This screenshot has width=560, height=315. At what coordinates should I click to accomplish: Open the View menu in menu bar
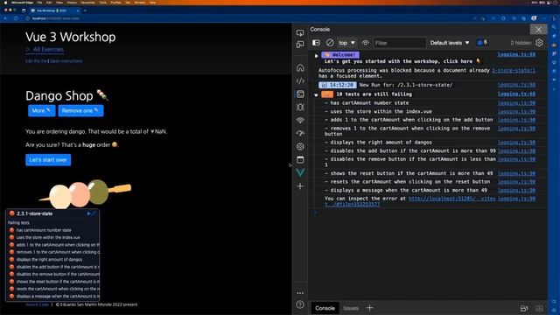click(59, 3)
